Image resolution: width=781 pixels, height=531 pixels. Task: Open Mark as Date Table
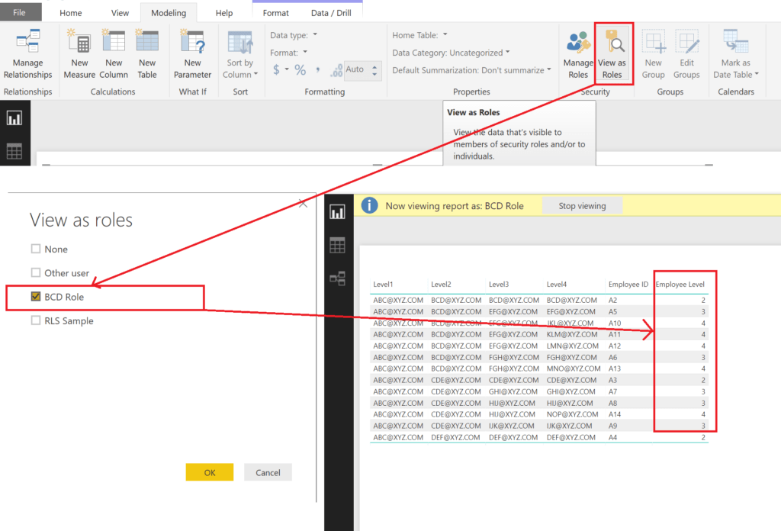coord(734,53)
